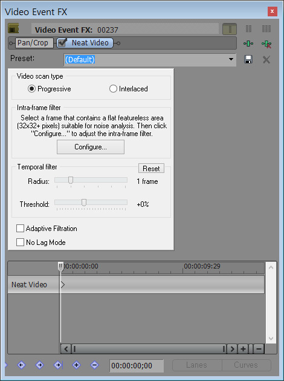Delete keyframe with minus diamond
This screenshot has width=284, height=381.
tap(94, 365)
